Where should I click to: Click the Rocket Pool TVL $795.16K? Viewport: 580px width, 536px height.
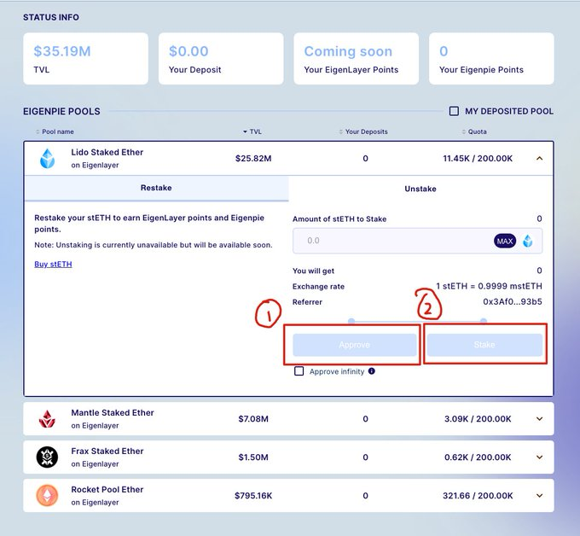[253, 496]
